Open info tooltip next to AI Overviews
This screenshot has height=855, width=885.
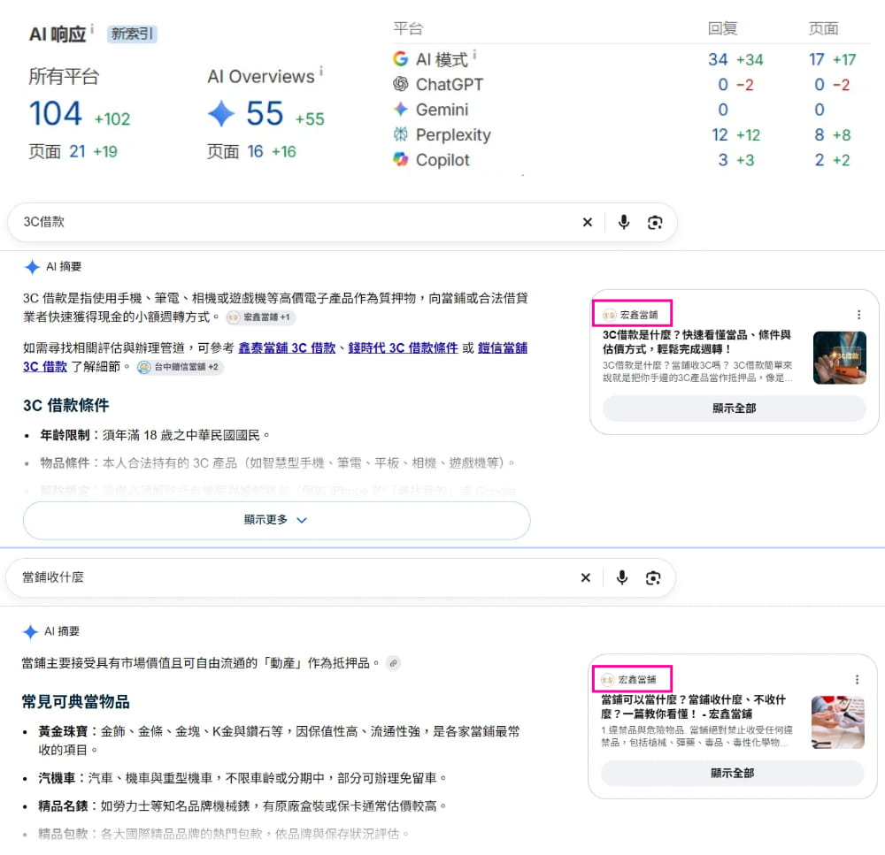click(321, 71)
